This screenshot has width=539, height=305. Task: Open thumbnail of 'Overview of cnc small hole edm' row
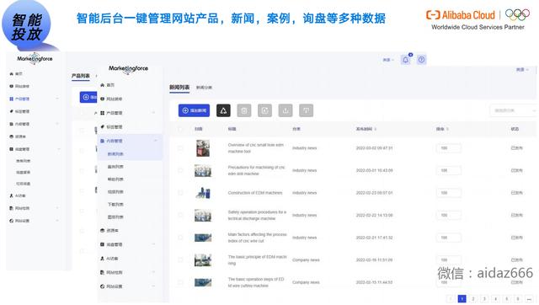tap(203, 148)
